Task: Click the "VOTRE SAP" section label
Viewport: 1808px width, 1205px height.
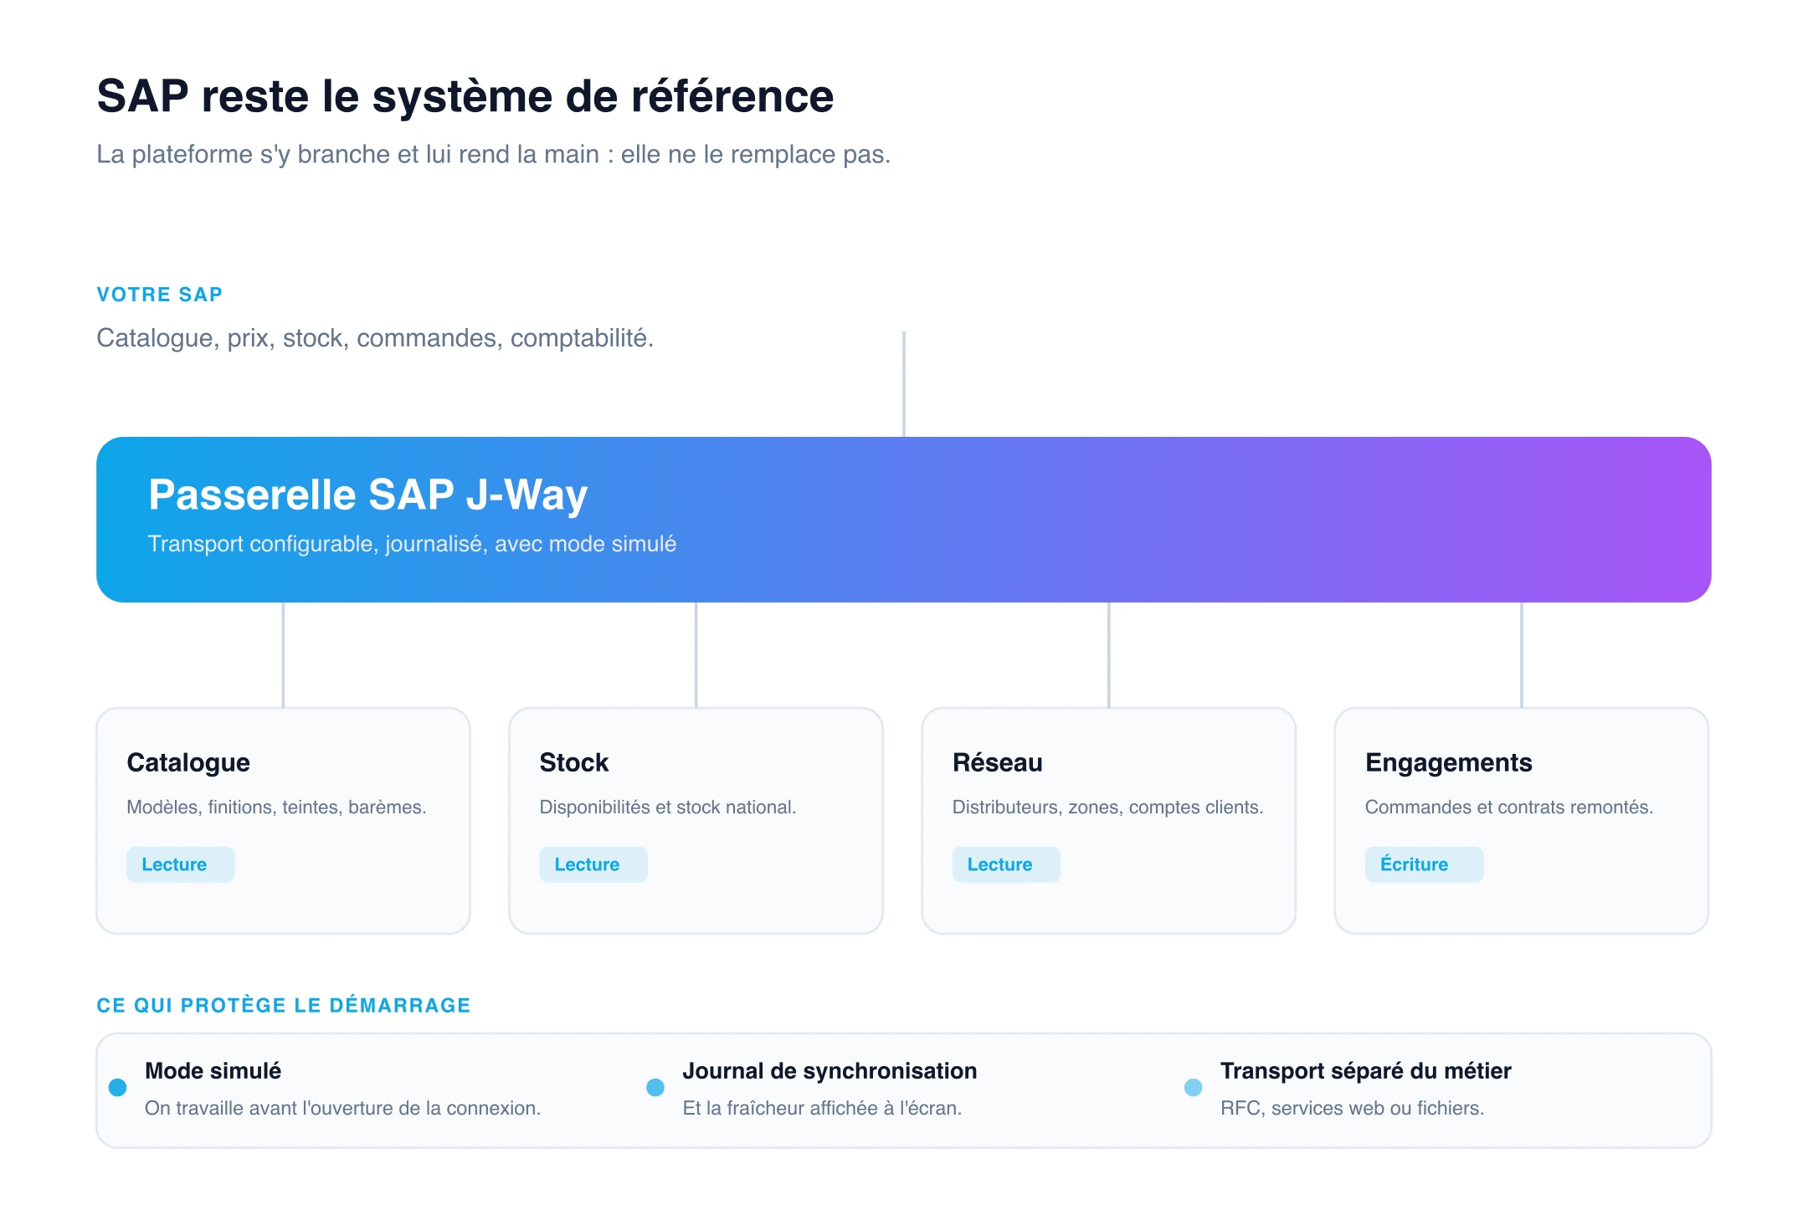Action: (x=160, y=295)
